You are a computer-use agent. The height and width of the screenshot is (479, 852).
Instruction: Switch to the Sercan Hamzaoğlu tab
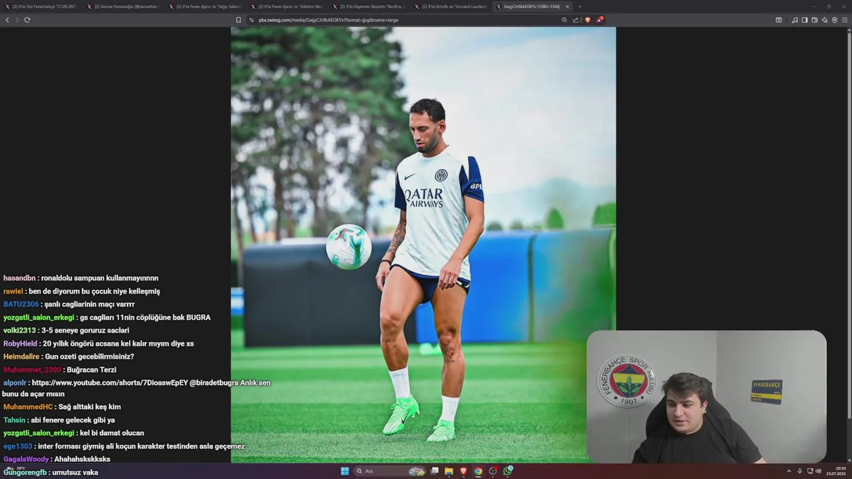(x=123, y=7)
